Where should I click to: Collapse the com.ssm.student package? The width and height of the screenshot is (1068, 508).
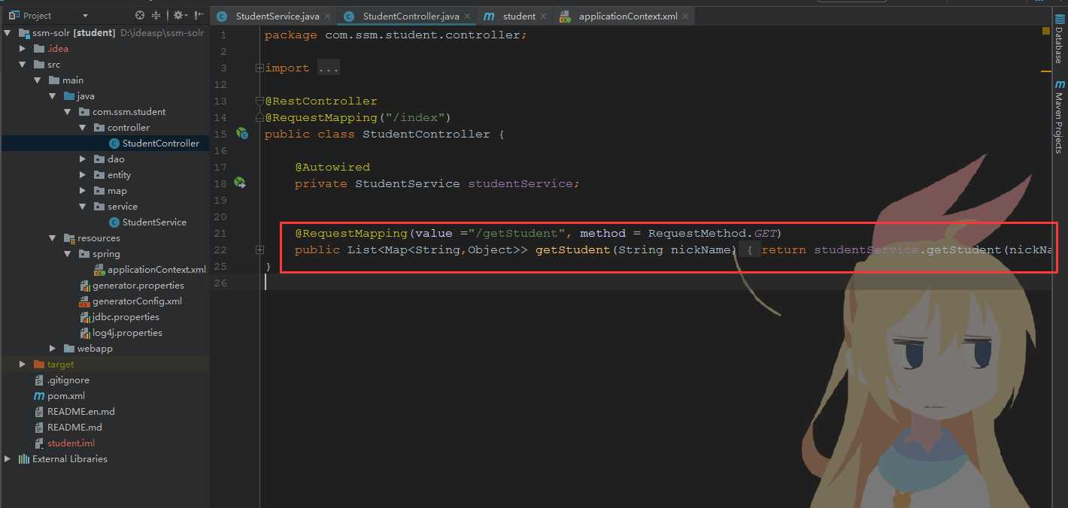pos(68,112)
